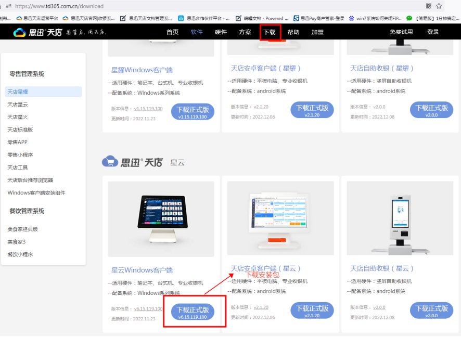This screenshot has width=461, height=337.
Task: Select Windows客户端安装组件 in the sidebar
Action: 36,193
